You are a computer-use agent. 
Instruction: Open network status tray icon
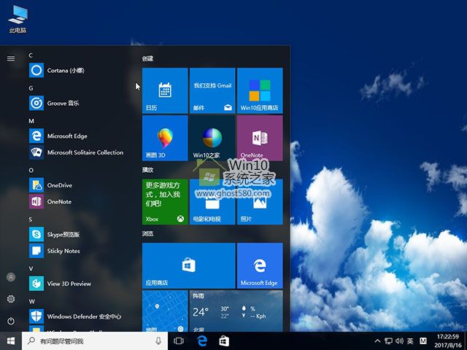pos(388,341)
